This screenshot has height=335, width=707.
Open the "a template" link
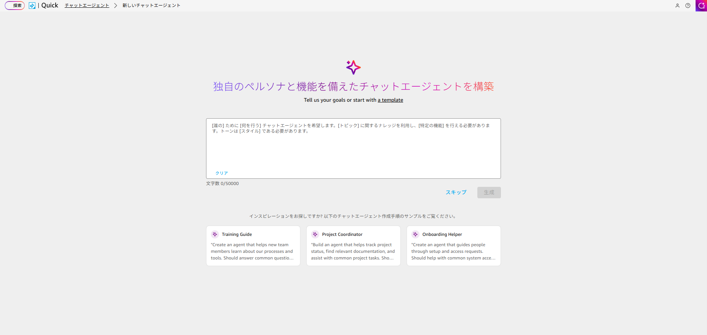coord(390,100)
